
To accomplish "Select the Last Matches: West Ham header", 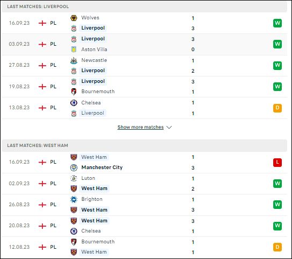I will pos(144,145).
